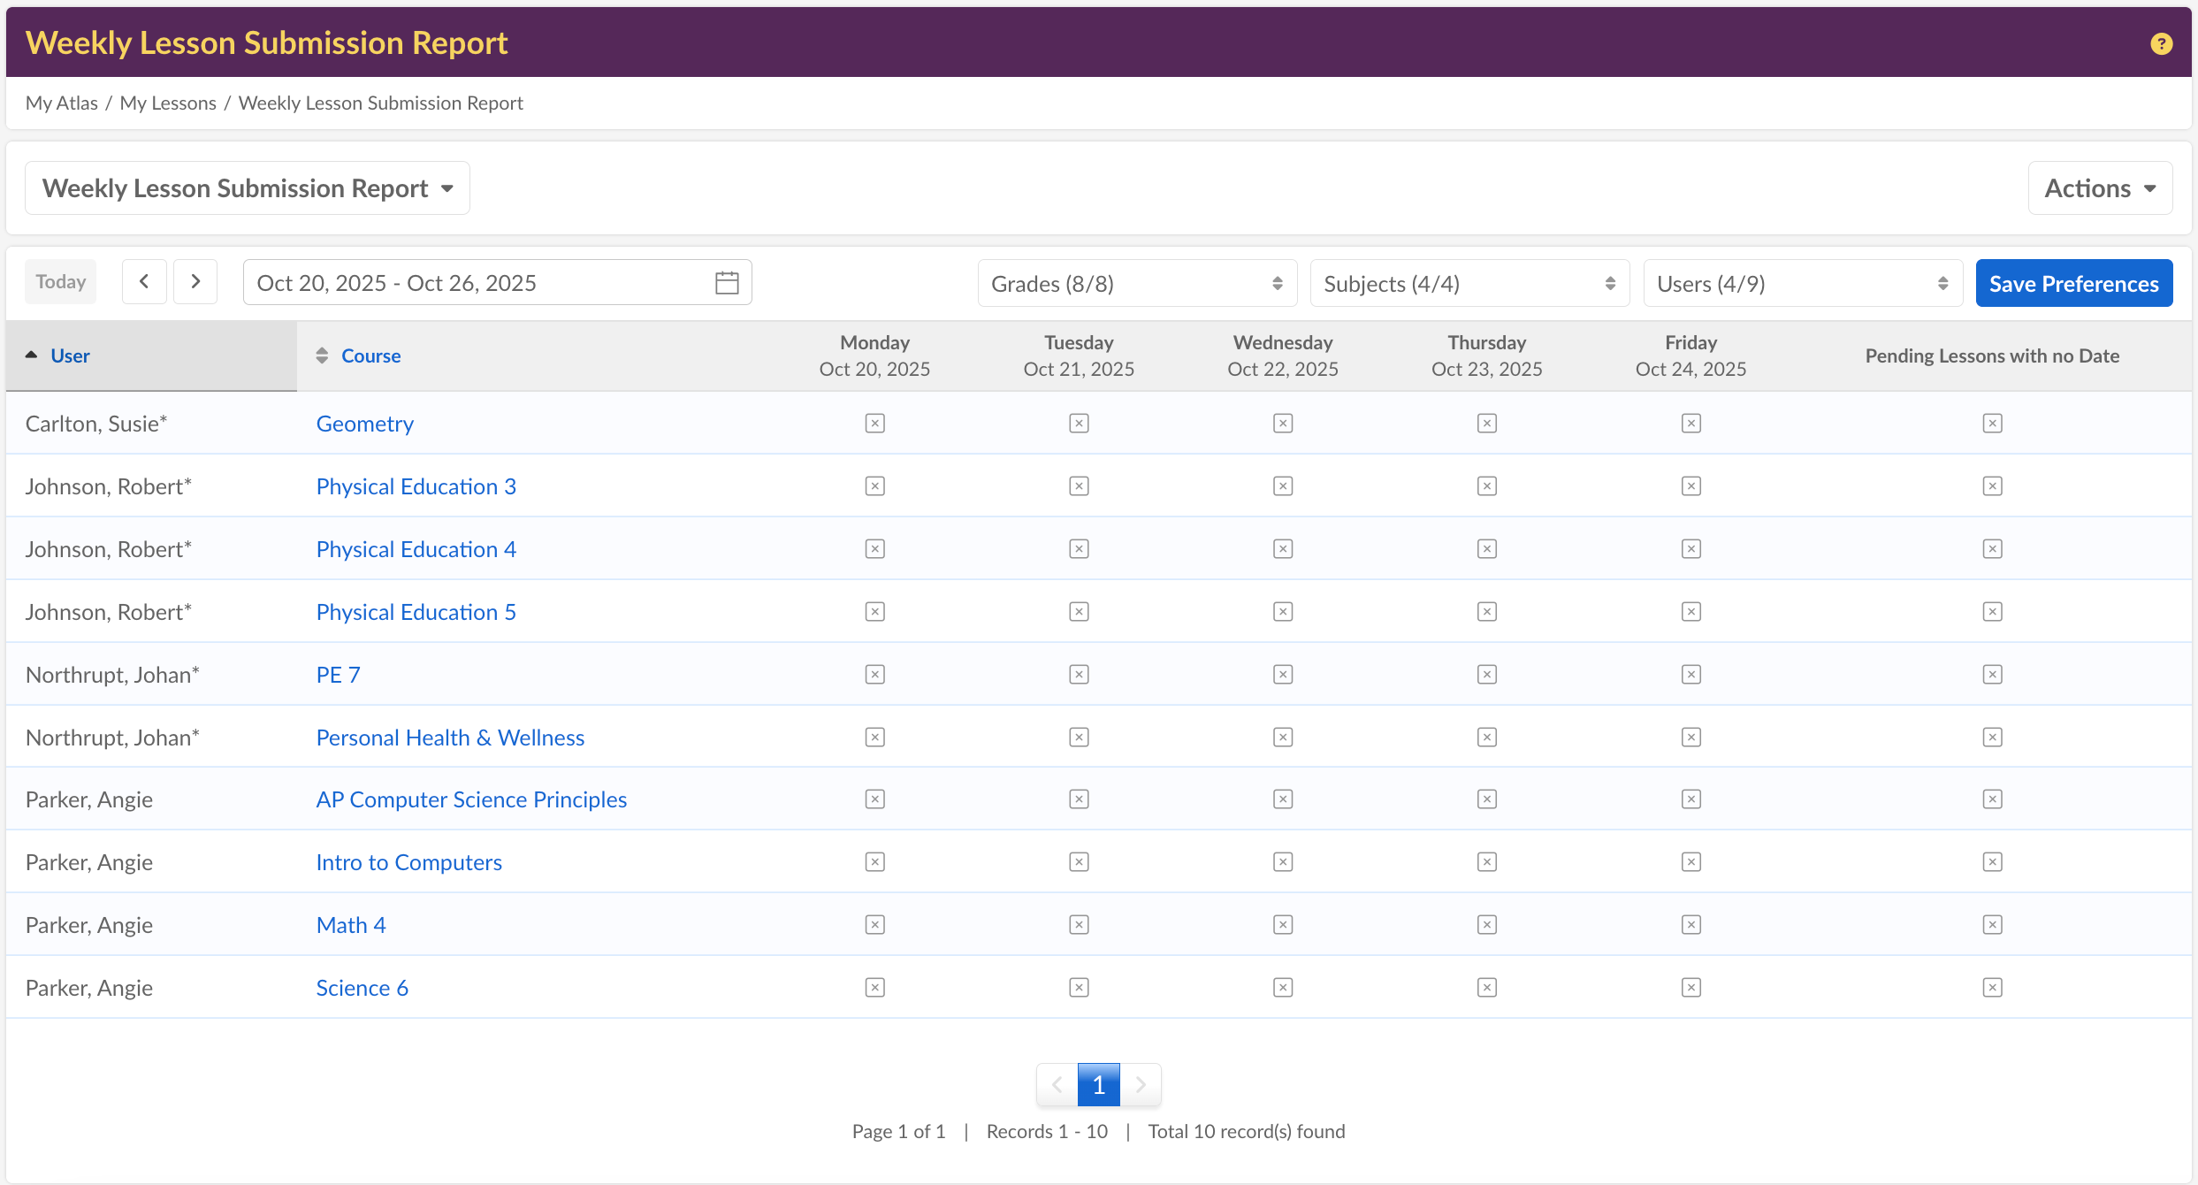Image resolution: width=2198 pixels, height=1185 pixels.
Task: Sort table by User column
Action: (70, 355)
